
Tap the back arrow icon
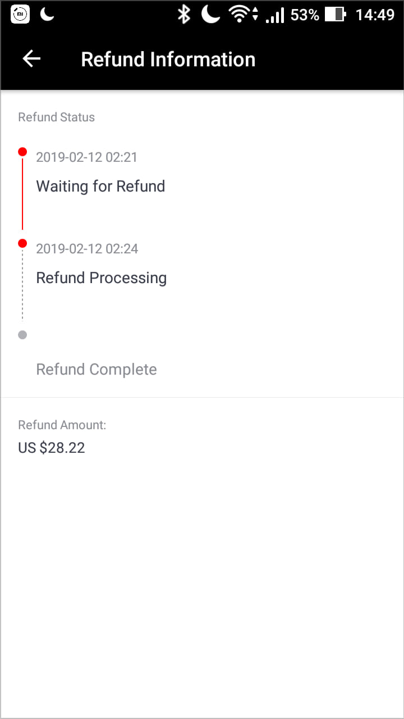31,59
